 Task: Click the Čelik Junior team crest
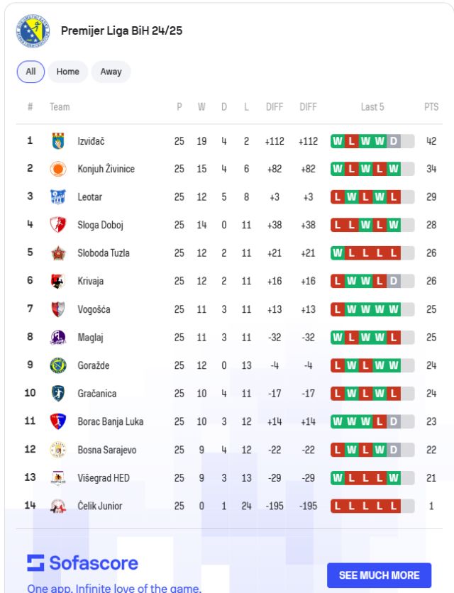click(58, 506)
